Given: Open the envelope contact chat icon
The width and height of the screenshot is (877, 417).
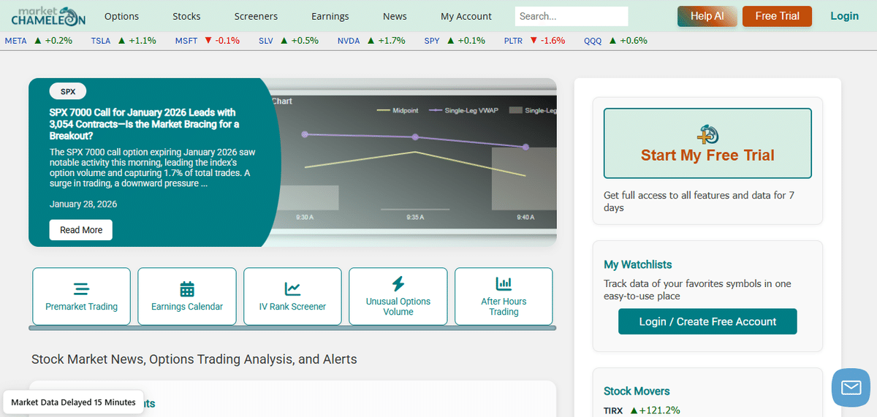Looking at the screenshot, I should [851, 387].
